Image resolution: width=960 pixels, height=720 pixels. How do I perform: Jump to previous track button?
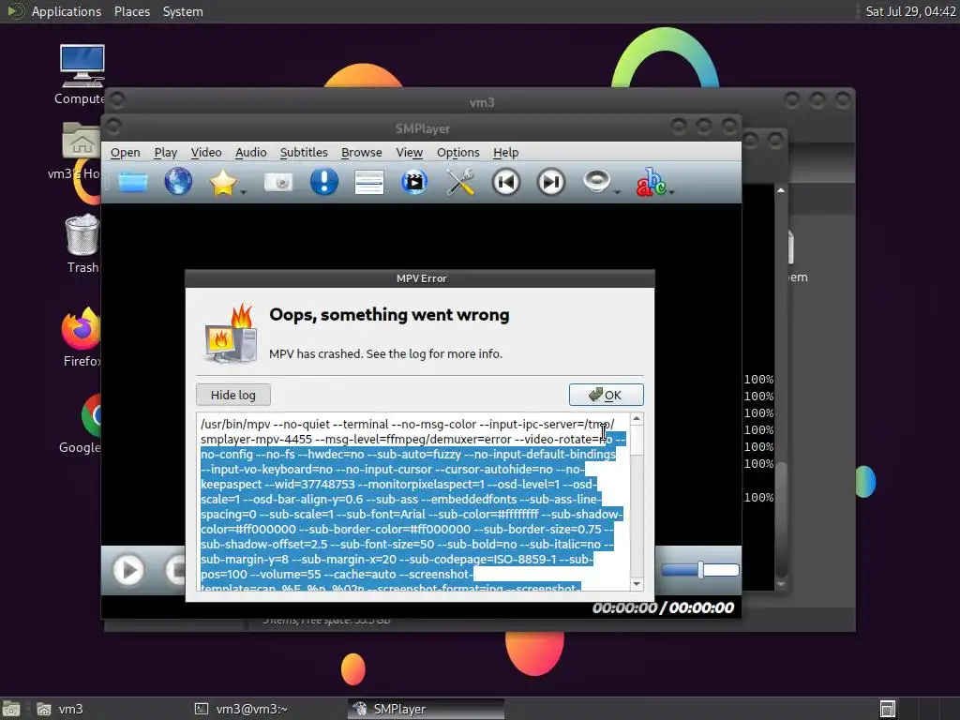coord(505,183)
